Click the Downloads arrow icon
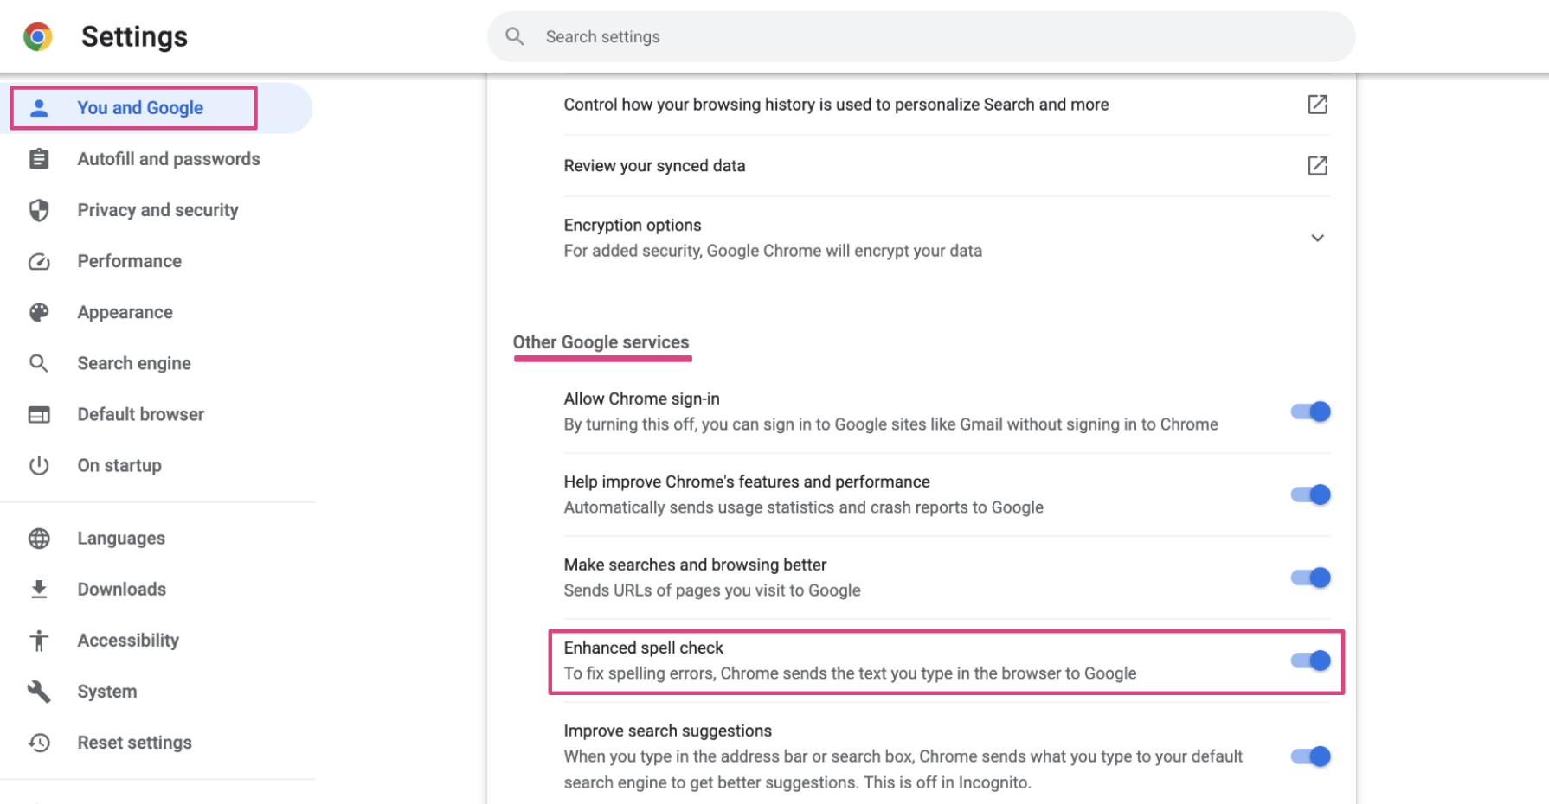The width and height of the screenshot is (1549, 804). coord(39,589)
